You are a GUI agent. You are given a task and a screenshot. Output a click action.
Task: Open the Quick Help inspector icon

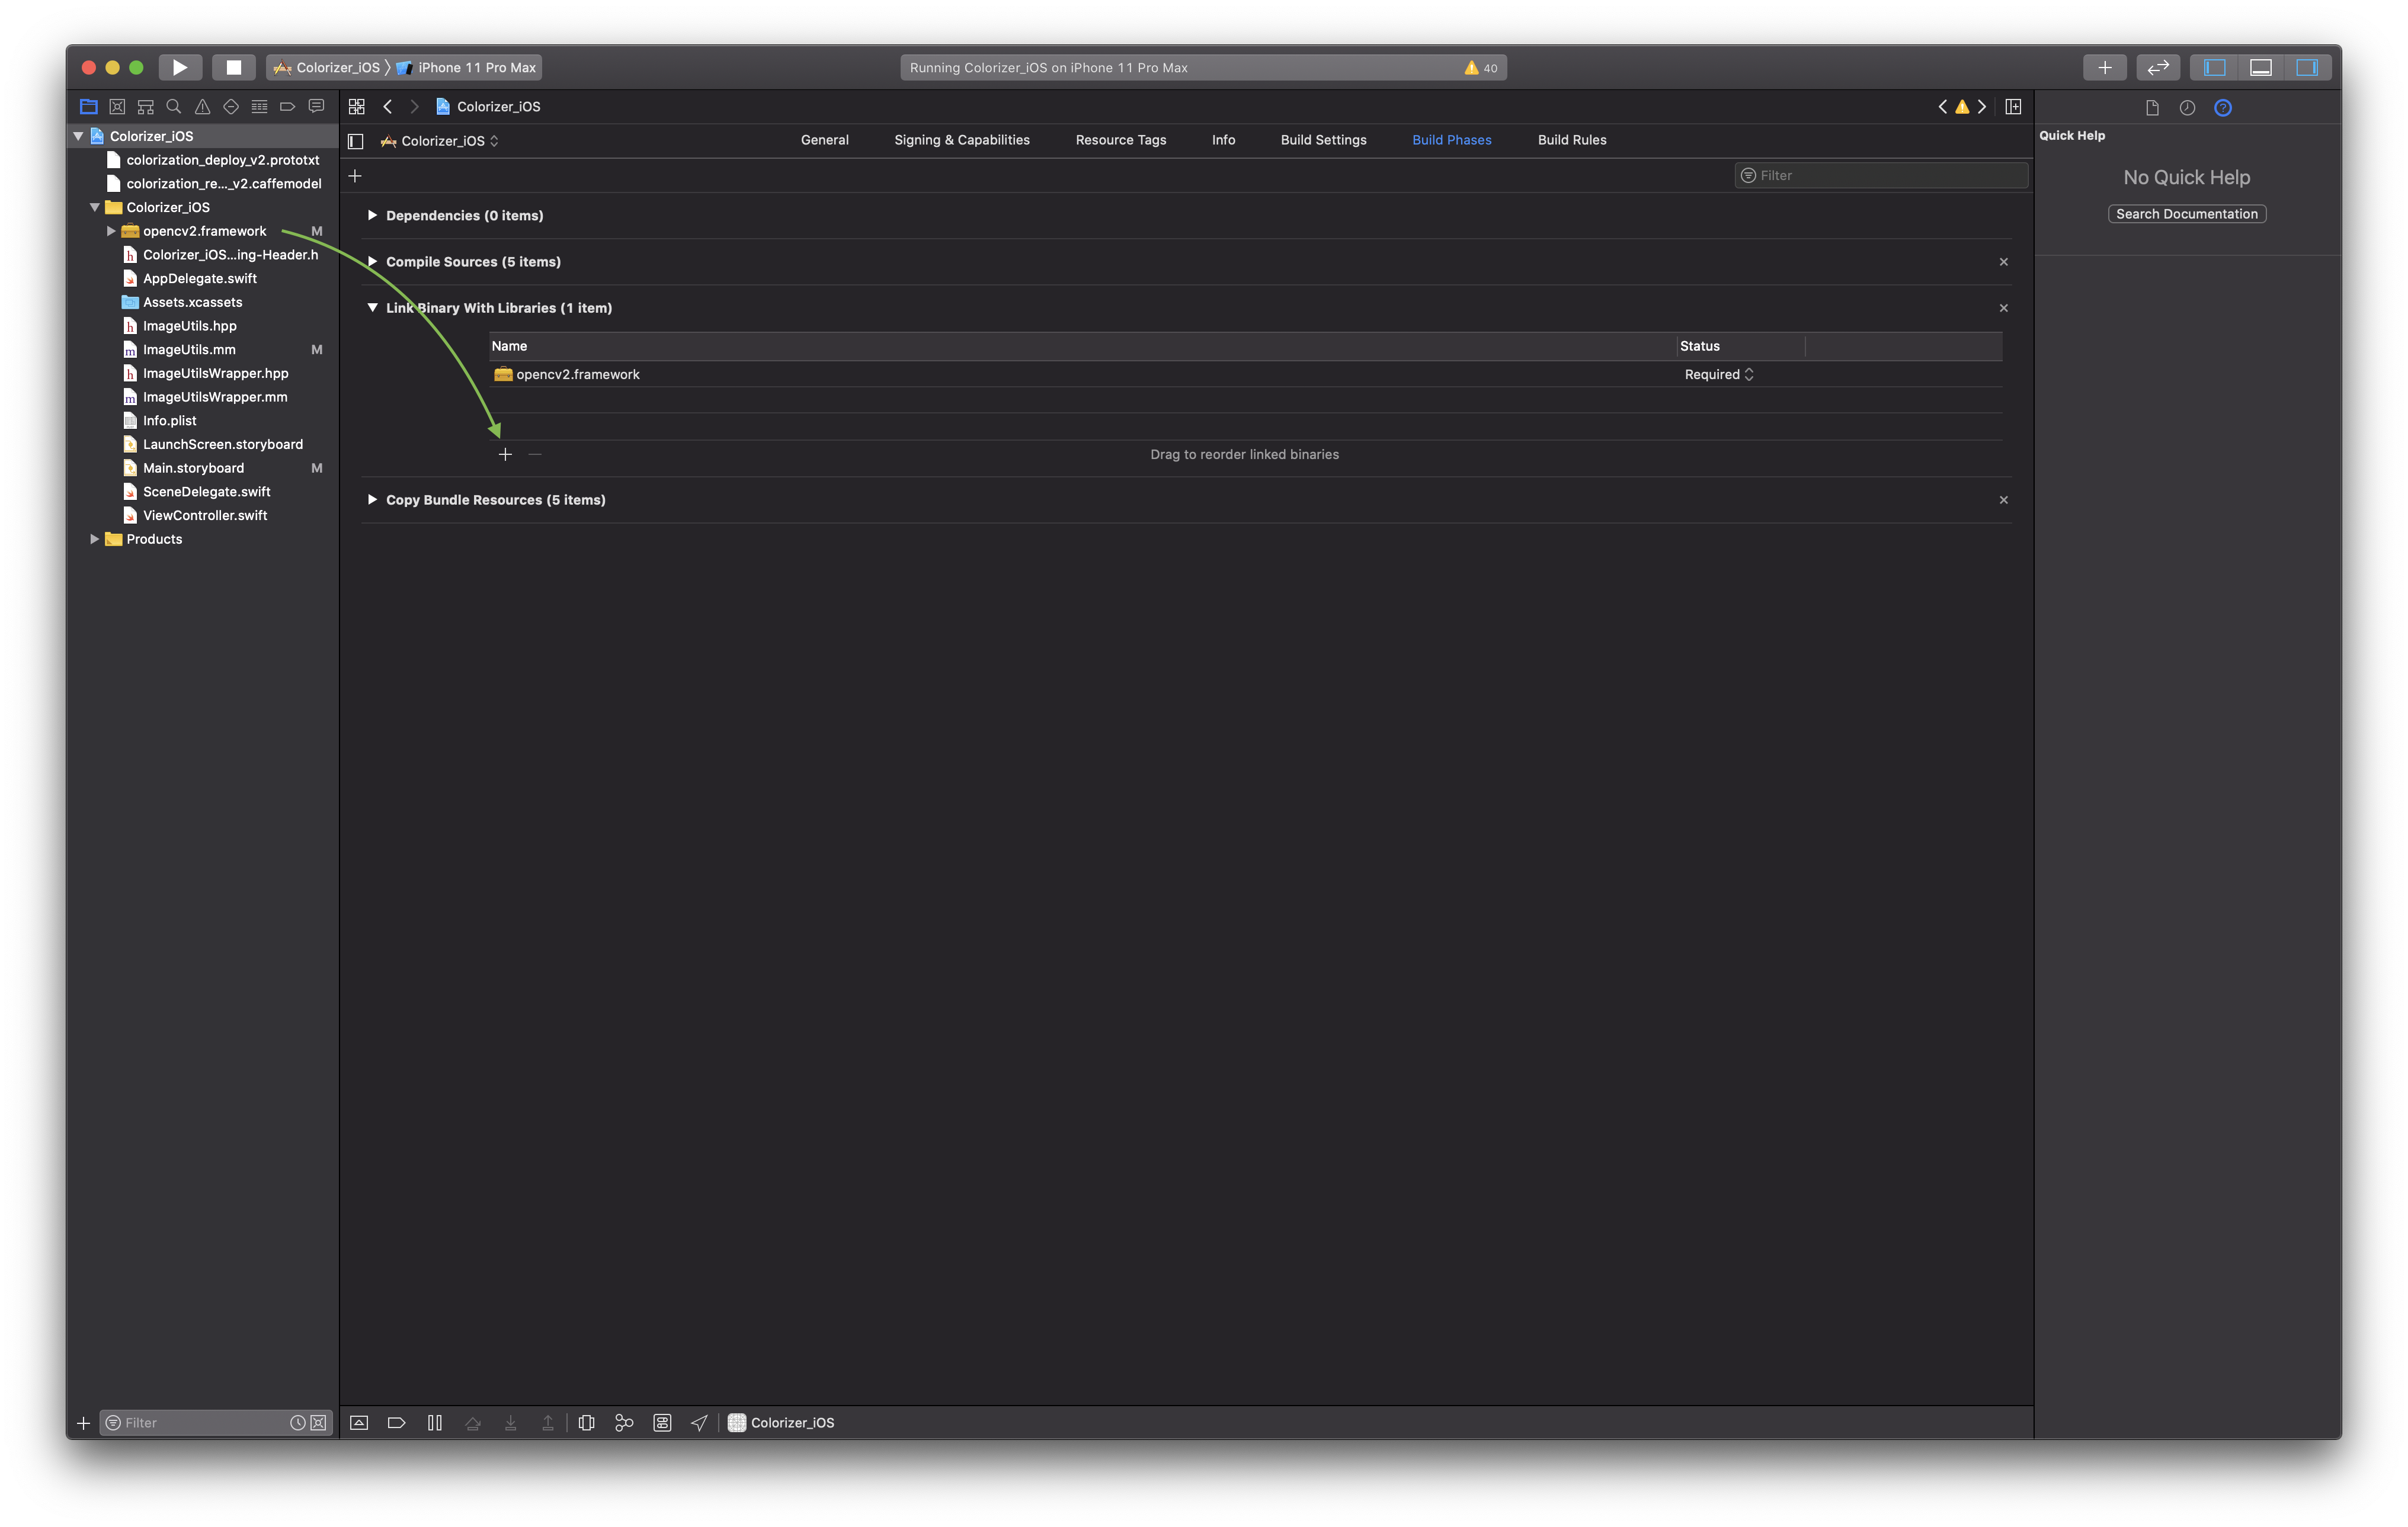pyautogui.click(x=2222, y=108)
